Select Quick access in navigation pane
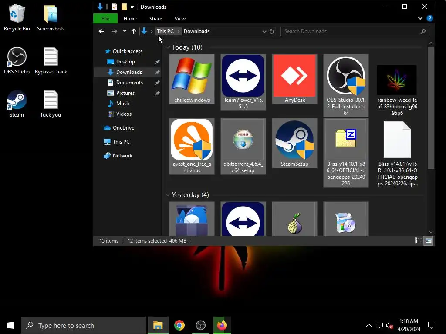 [128, 51]
